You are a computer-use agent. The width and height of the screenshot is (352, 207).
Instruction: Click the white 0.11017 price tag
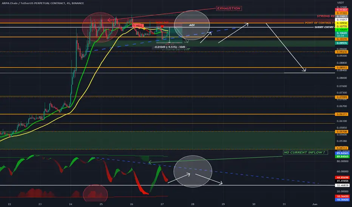click(x=342, y=20)
